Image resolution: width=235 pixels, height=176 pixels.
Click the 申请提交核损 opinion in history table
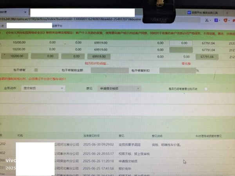[128, 161]
